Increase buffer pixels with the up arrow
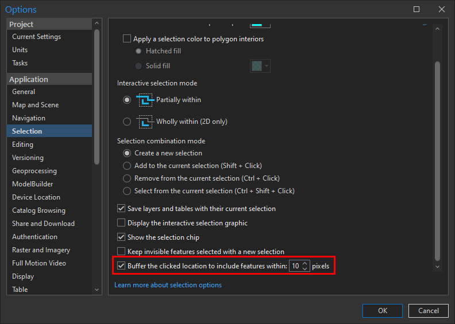 pos(305,263)
